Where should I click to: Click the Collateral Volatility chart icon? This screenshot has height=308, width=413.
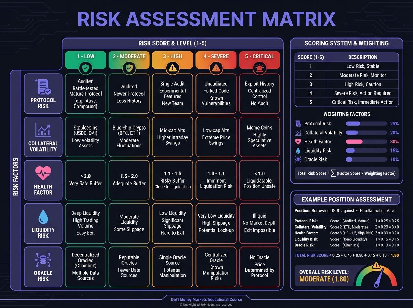[x=43, y=130]
